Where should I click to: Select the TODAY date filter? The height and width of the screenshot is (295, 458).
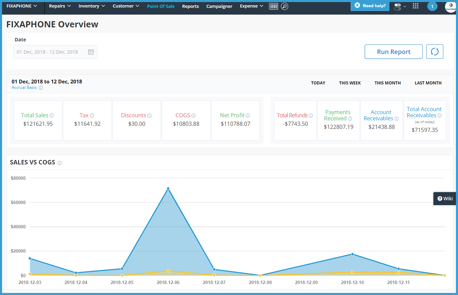(x=318, y=83)
